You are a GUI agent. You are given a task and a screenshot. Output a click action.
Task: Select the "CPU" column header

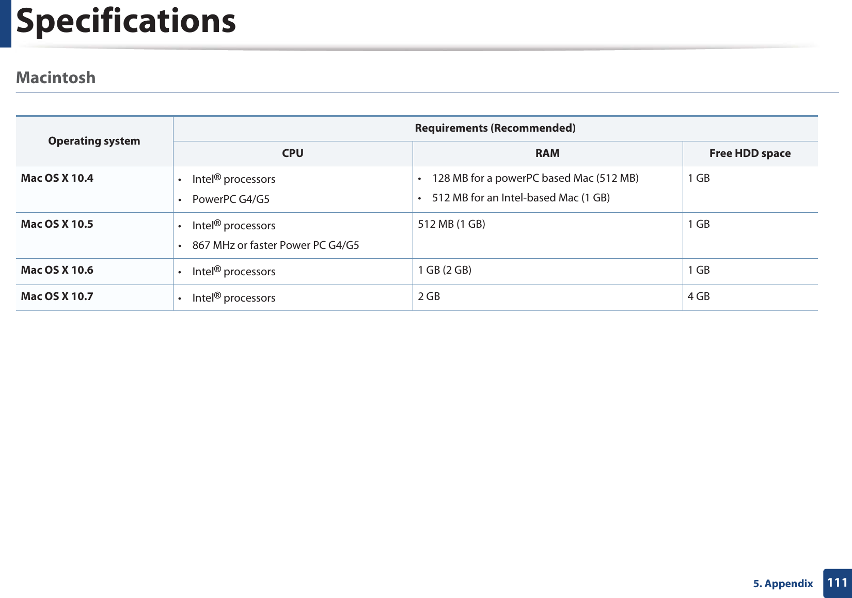tap(293, 153)
